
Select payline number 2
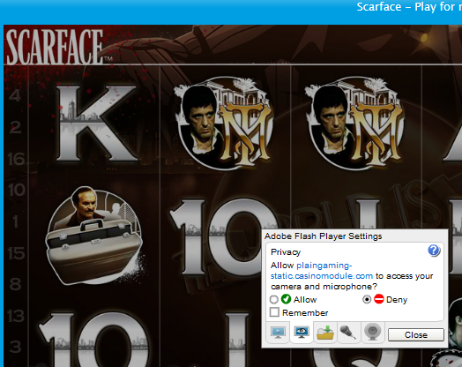coord(15,127)
